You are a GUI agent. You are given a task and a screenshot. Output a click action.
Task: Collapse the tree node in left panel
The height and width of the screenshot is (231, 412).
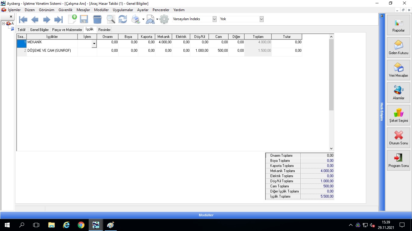click(x=3, y=23)
